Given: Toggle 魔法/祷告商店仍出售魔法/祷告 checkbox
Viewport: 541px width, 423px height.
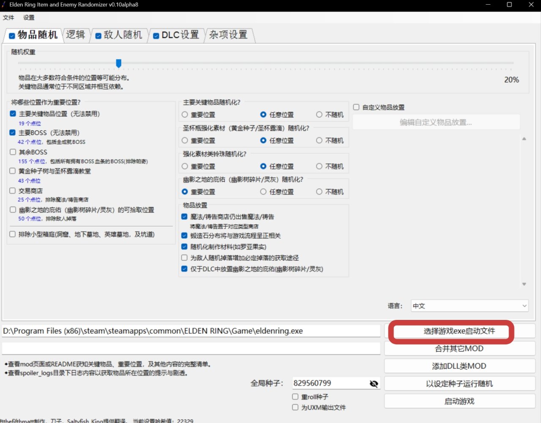Looking at the screenshot, I should click(x=184, y=217).
